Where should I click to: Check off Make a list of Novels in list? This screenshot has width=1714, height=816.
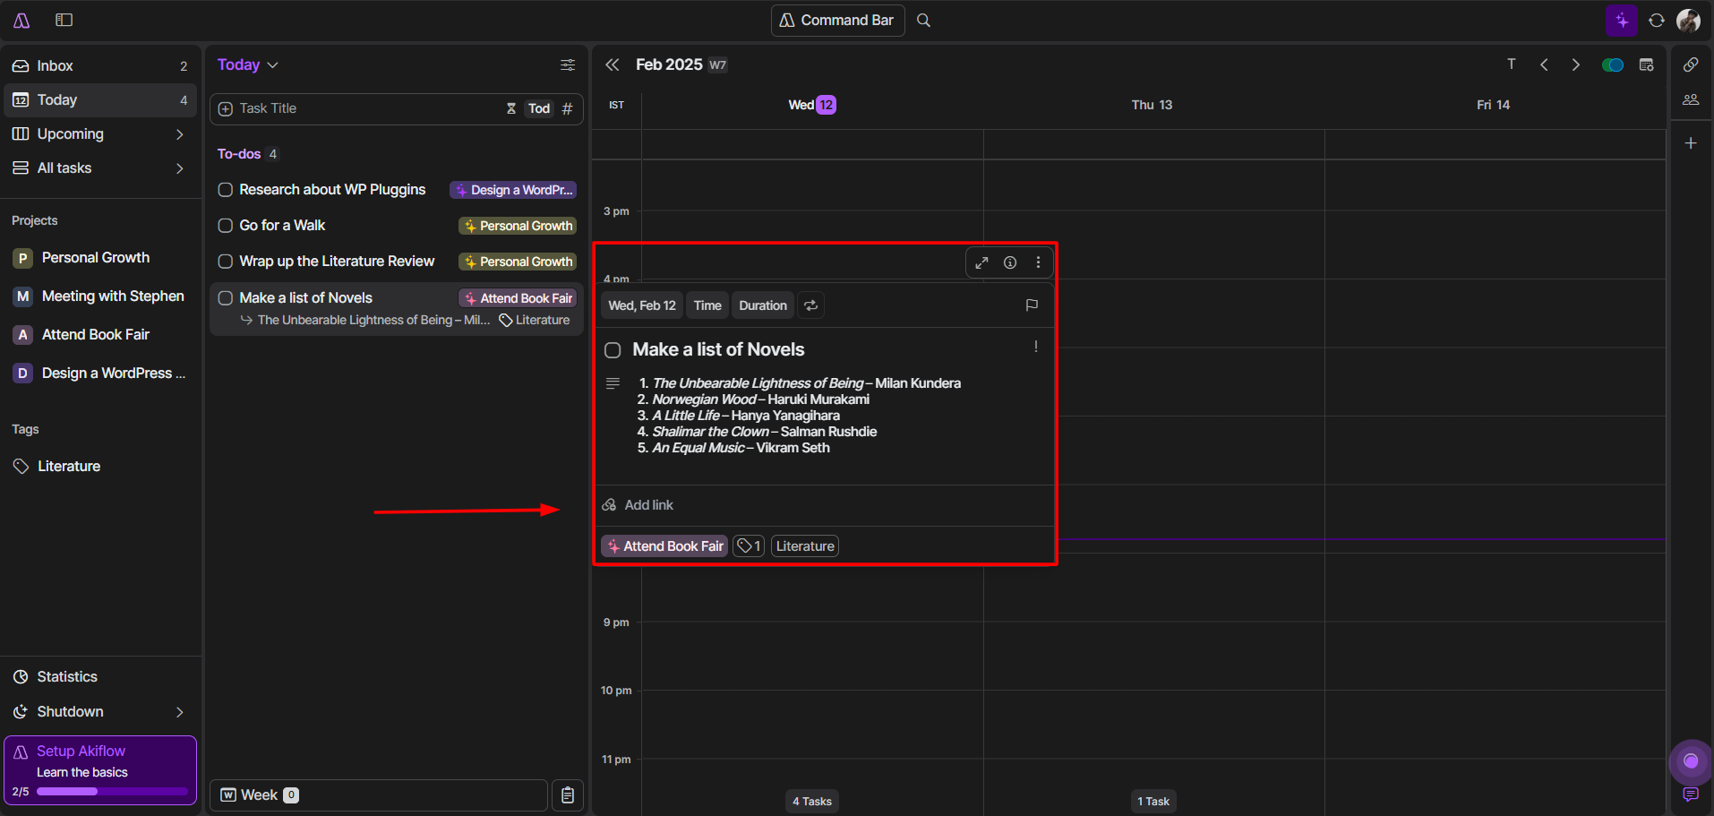click(226, 298)
